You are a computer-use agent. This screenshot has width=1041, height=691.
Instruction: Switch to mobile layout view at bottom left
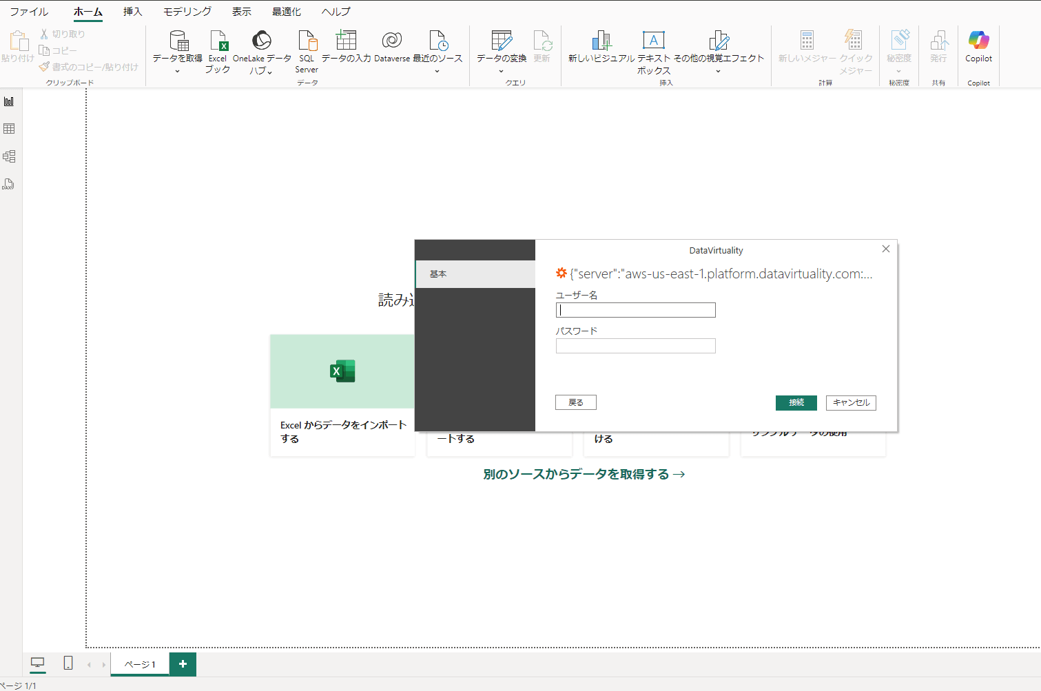point(68,663)
